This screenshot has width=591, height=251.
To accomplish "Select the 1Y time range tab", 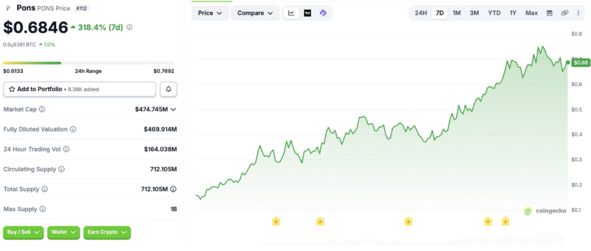I will (x=513, y=13).
